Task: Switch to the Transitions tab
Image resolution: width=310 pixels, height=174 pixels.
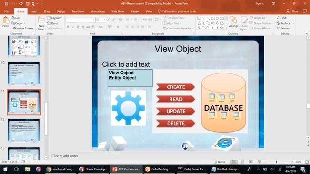Action: [x=78, y=11]
